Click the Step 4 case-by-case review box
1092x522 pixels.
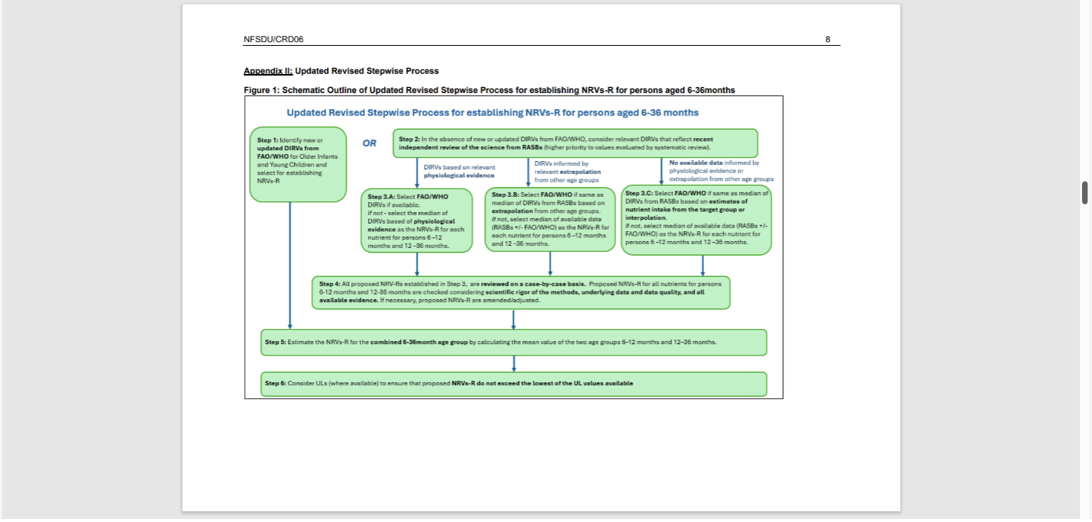[x=521, y=292]
